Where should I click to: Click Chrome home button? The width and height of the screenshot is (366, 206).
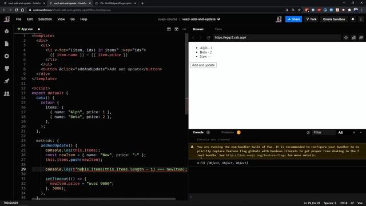[22, 10]
